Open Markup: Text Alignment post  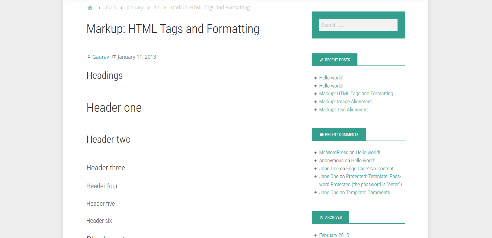point(343,110)
